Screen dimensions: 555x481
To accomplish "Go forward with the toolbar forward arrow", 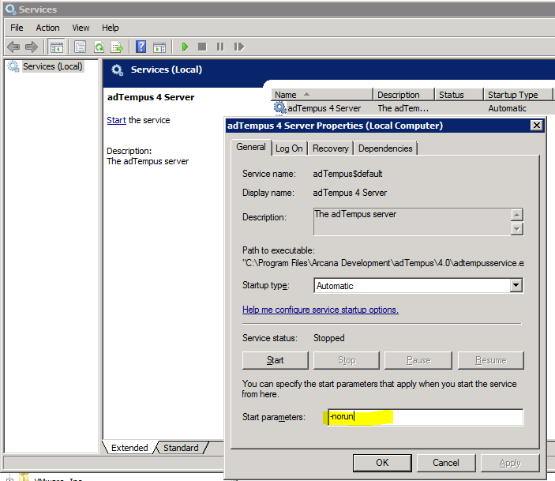I will (32, 47).
